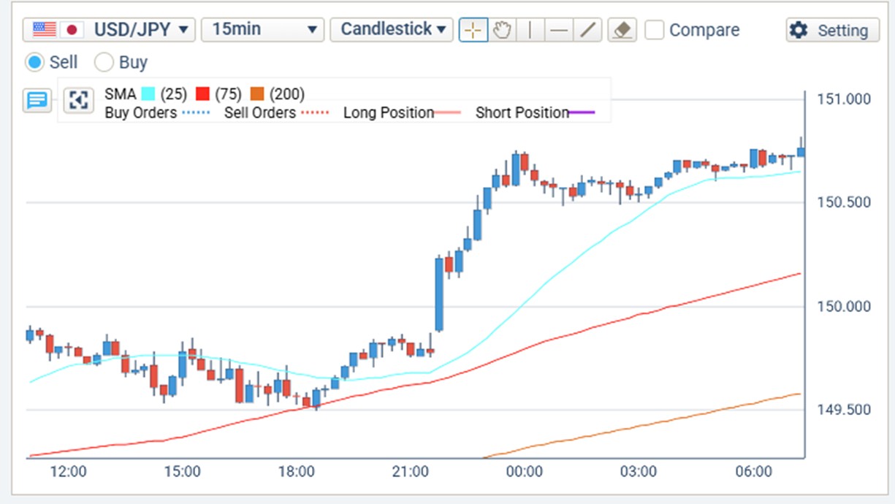Click the Short Position legend label
This screenshot has width=895, height=504.
tap(522, 112)
